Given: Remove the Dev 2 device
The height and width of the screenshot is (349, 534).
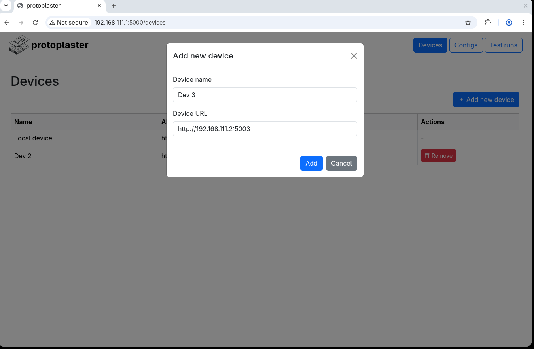Looking at the screenshot, I should click(438, 156).
